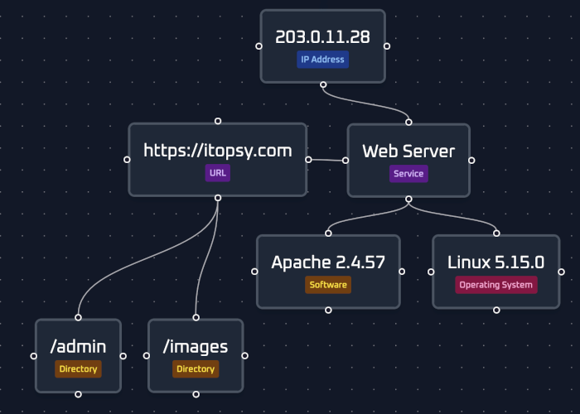Click the blue IP Address badge

coord(323,60)
